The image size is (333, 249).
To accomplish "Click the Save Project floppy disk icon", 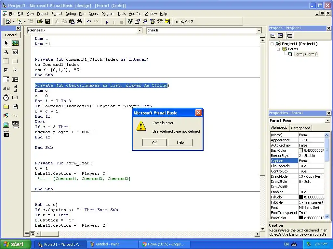I will pos(47,21).
